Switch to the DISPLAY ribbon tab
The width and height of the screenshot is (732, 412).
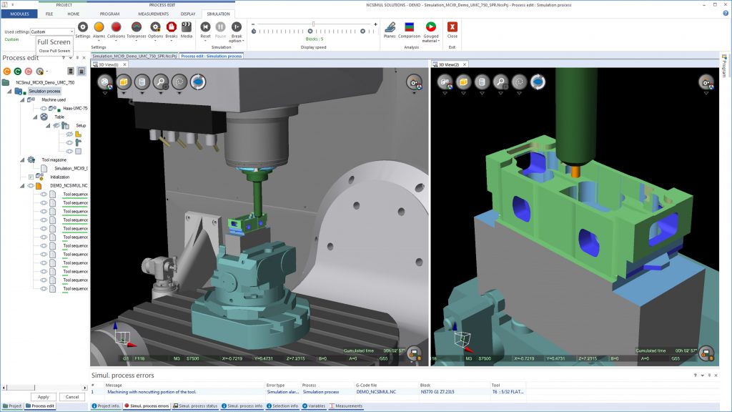point(187,13)
